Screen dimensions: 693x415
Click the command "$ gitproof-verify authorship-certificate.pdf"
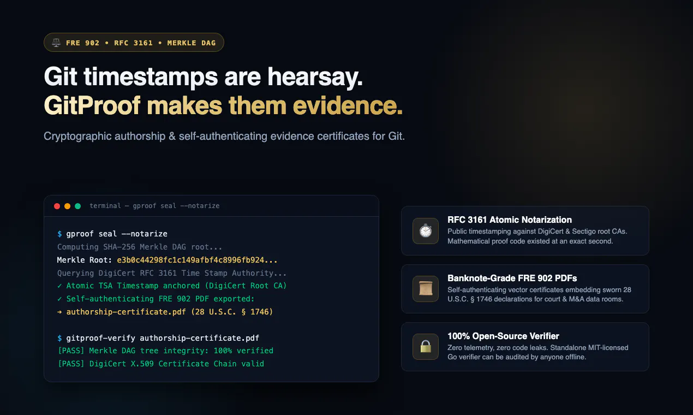coord(158,337)
